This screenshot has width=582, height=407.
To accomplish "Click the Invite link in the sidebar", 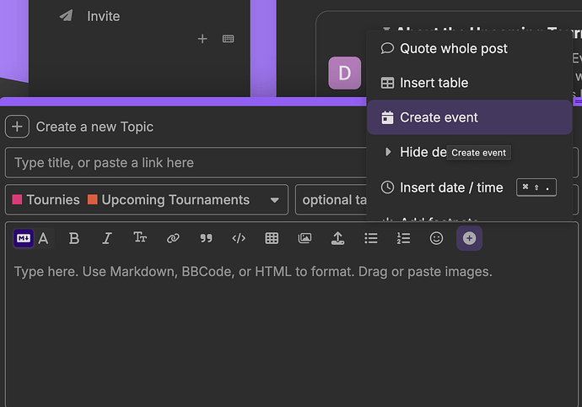I will point(103,16).
